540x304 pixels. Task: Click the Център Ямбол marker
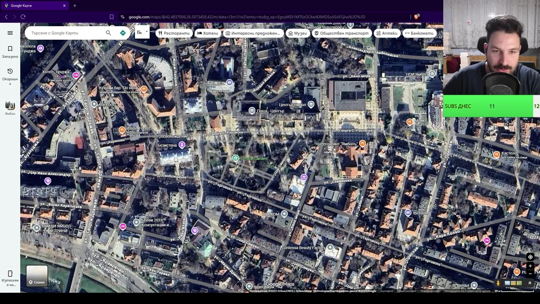point(311,104)
